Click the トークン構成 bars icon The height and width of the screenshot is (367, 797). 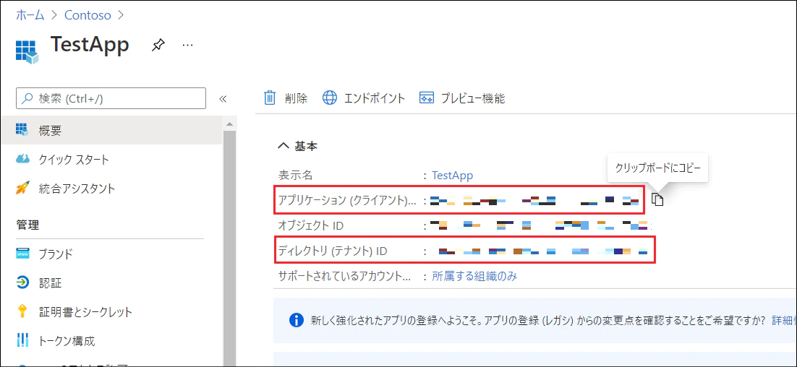[22, 340]
